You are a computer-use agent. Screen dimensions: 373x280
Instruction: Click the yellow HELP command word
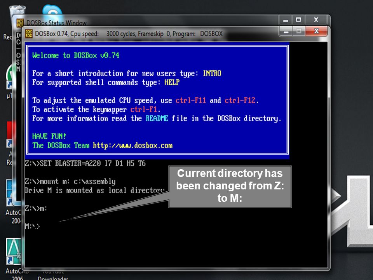[172, 82]
